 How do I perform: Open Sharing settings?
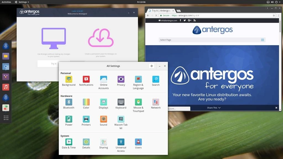pyautogui.click(x=103, y=144)
